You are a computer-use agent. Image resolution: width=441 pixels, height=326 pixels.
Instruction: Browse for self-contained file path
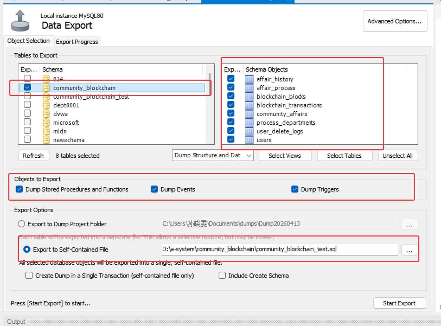[409, 250]
